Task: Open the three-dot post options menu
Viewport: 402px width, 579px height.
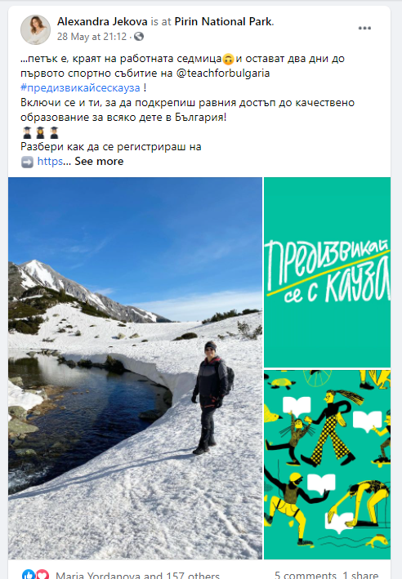Action: 364,29
